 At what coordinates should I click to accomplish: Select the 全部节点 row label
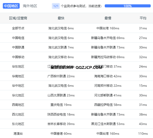[x=18, y=28]
